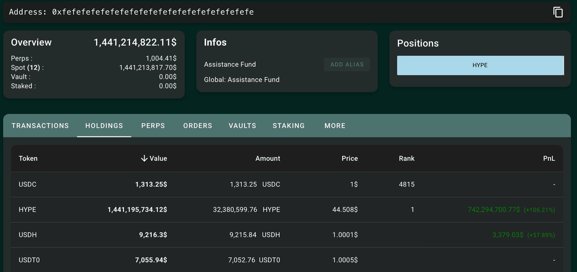View the ORDERS tab
This screenshot has width=577, height=272.
click(198, 126)
